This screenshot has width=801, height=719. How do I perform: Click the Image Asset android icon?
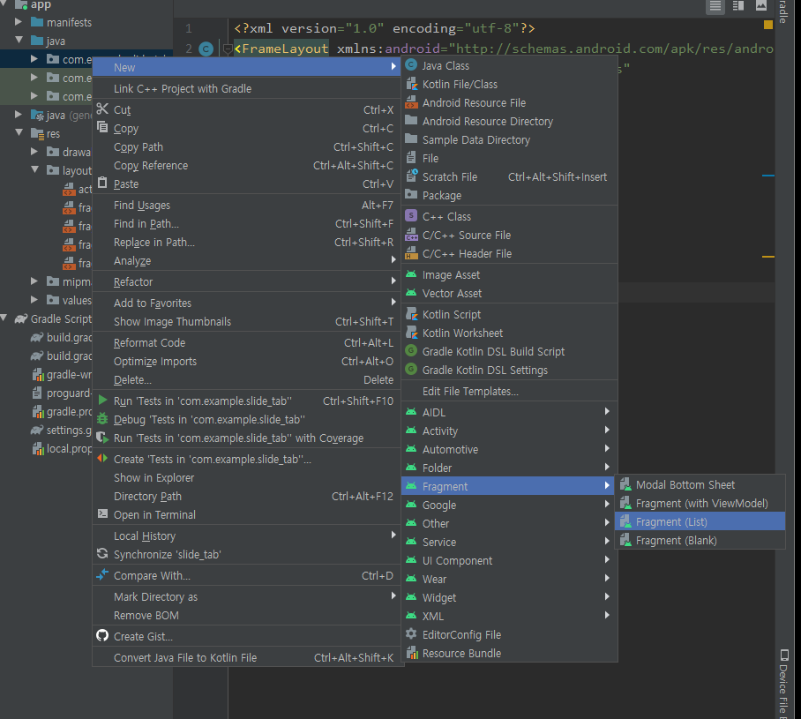(x=411, y=274)
